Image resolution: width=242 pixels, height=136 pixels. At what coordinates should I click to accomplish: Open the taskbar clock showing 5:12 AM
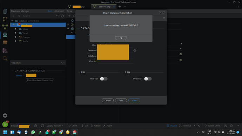click(231, 132)
